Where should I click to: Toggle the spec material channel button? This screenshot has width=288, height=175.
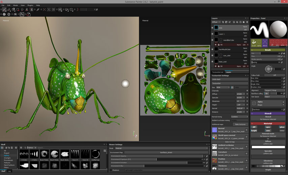point(268,127)
